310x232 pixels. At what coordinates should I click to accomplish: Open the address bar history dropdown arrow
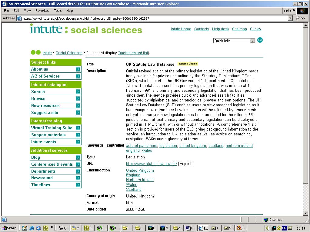pyautogui.click(x=290, y=18)
